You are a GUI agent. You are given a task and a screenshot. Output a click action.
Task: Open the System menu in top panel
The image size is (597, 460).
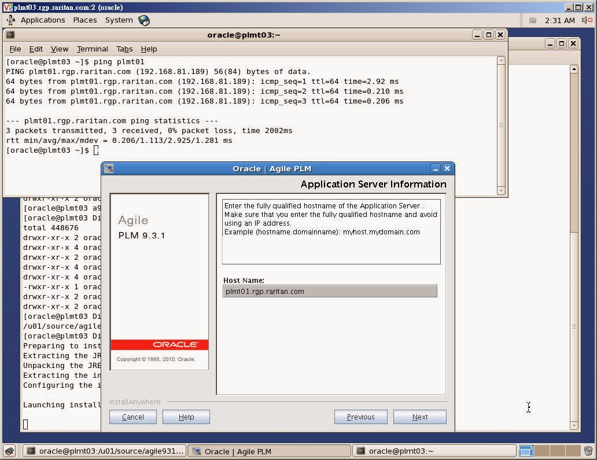(x=119, y=20)
